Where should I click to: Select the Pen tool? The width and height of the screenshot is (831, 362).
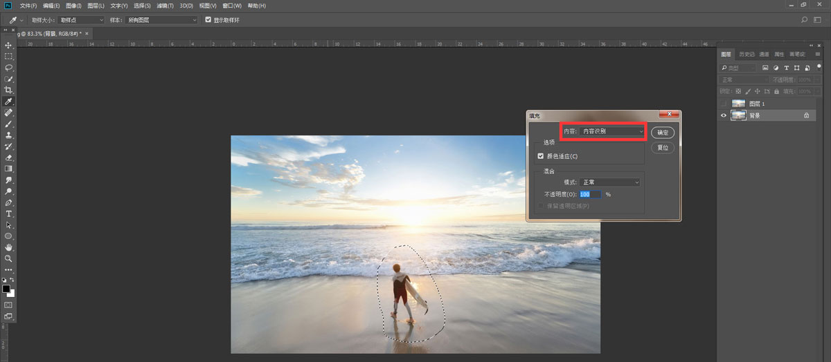(x=8, y=202)
